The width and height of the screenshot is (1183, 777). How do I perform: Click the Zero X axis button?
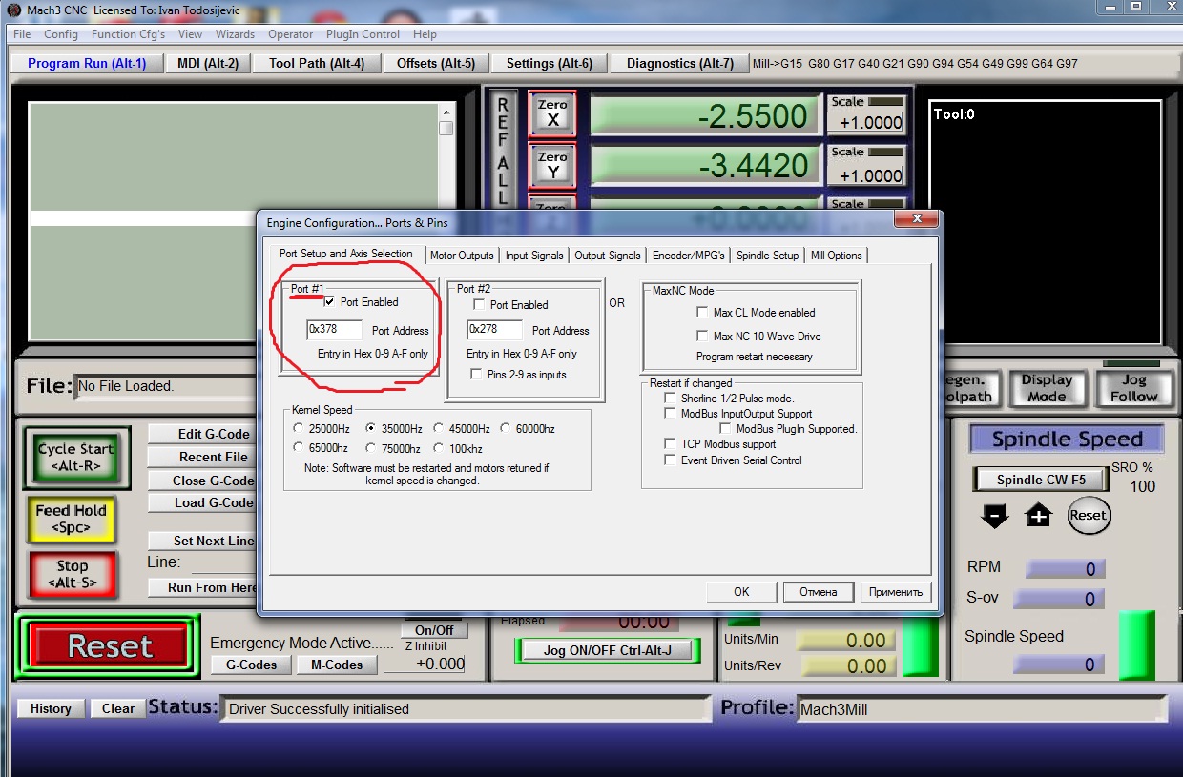click(x=552, y=113)
